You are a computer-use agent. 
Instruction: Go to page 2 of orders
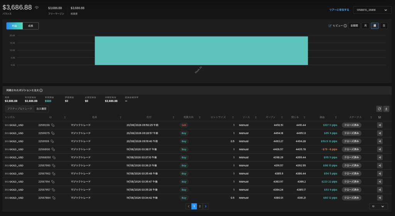(200, 206)
